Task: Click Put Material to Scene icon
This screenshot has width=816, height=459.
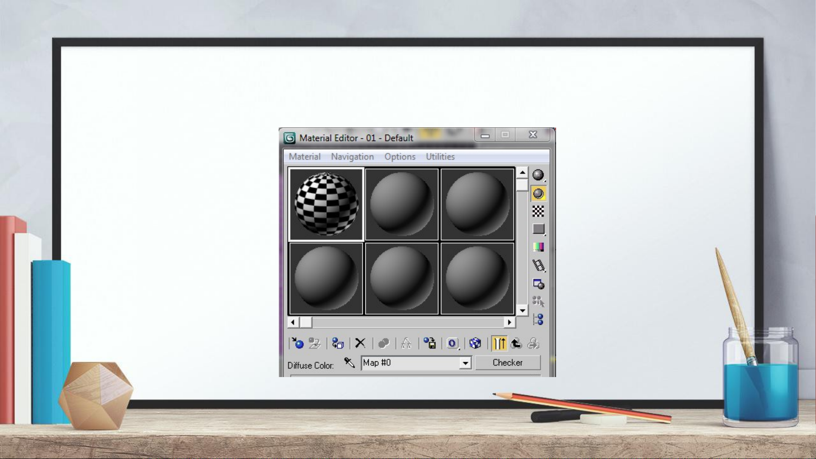Action: (315, 343)
